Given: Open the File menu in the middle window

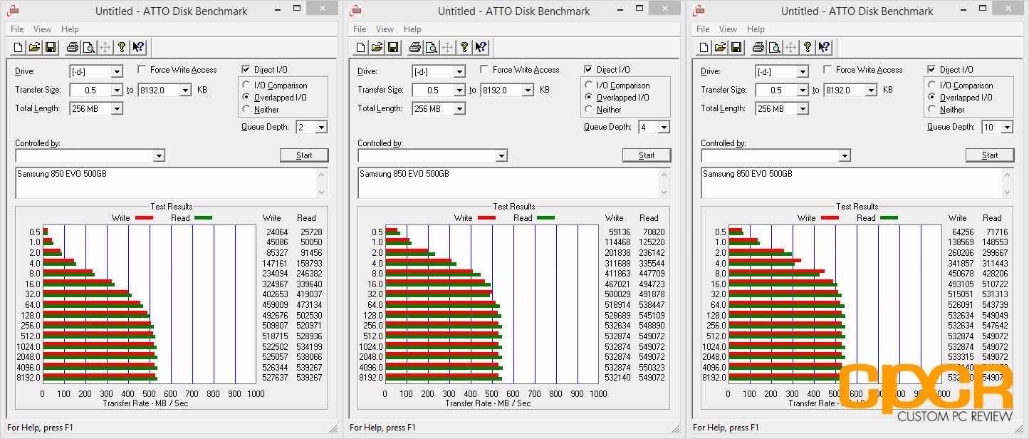Looking at the screenshot, I should (x=360, y=29).
